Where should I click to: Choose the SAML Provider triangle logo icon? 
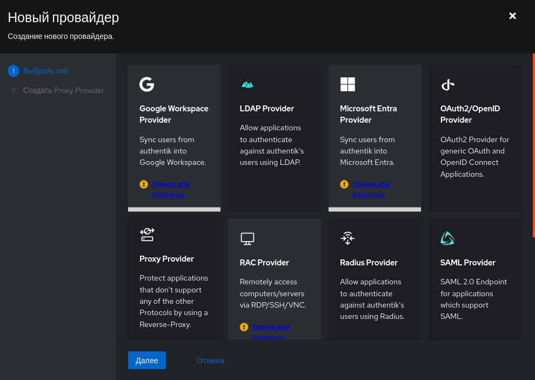(x=447, y=238)
